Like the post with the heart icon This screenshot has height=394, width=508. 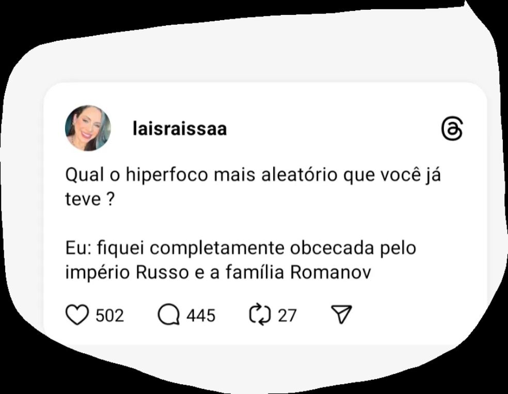[x=77, y=314]
